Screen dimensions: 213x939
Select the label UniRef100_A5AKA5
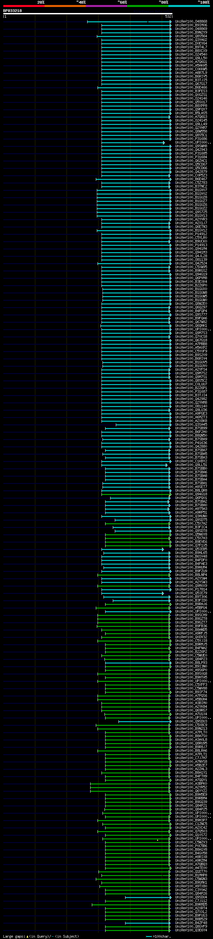[x=191, y=66]
